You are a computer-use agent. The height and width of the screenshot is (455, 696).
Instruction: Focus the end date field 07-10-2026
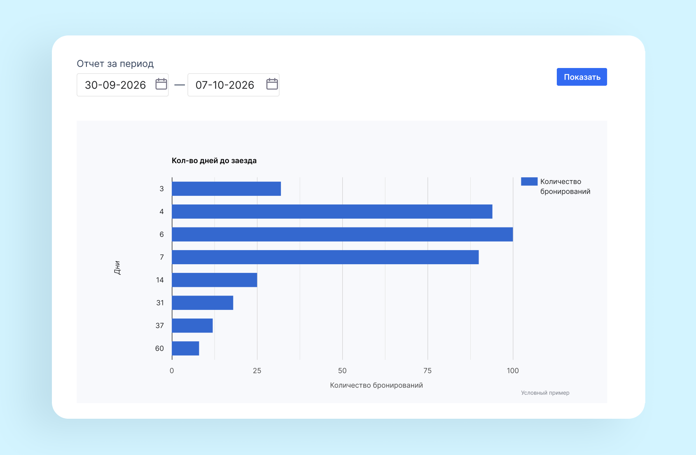point(233,85)
